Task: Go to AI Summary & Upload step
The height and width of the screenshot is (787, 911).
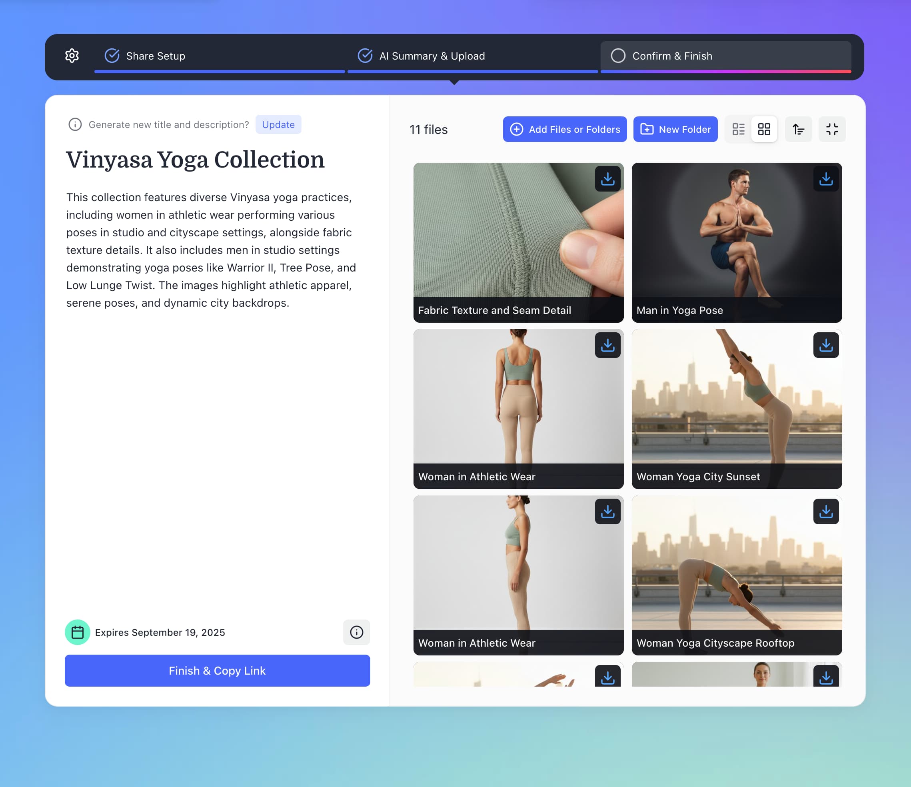Action: tap(473, 56)
